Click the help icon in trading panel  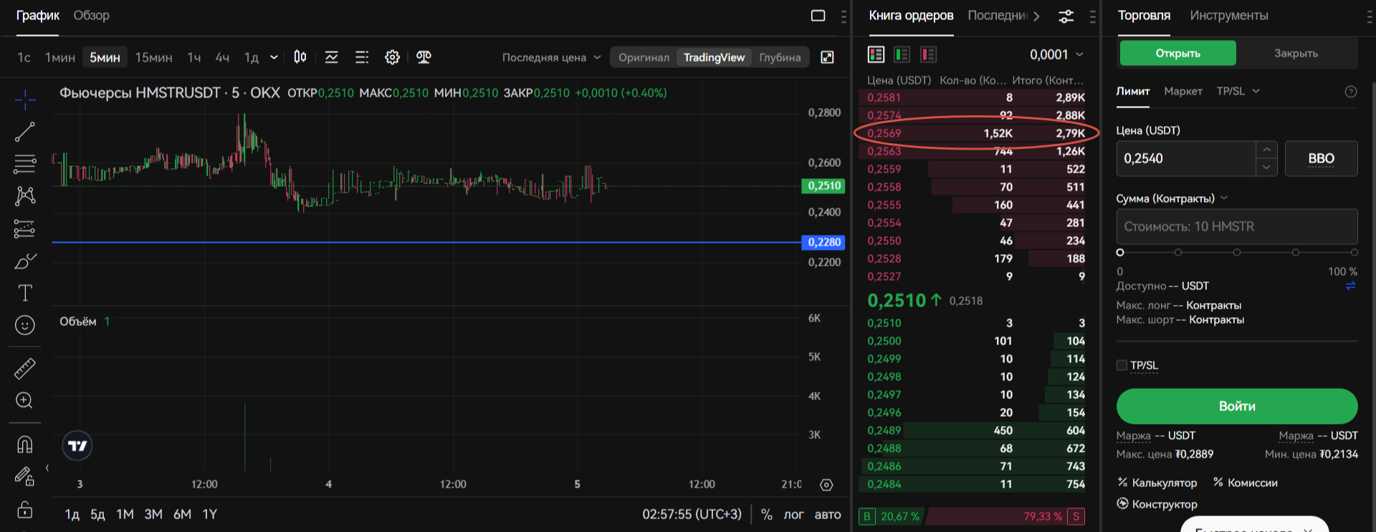[x=1351, y=92]
